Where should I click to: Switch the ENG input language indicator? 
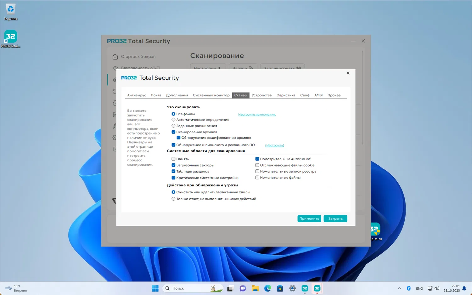pyautogui.click(x=419, y=288)
